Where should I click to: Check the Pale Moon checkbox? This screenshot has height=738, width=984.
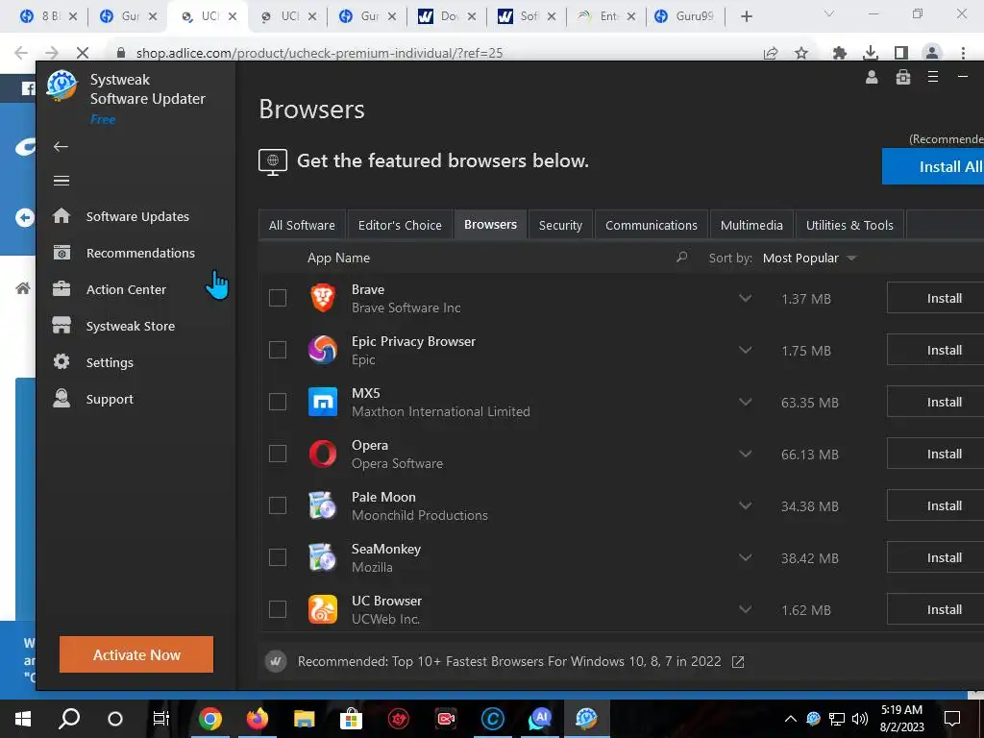tap(278, 505)
